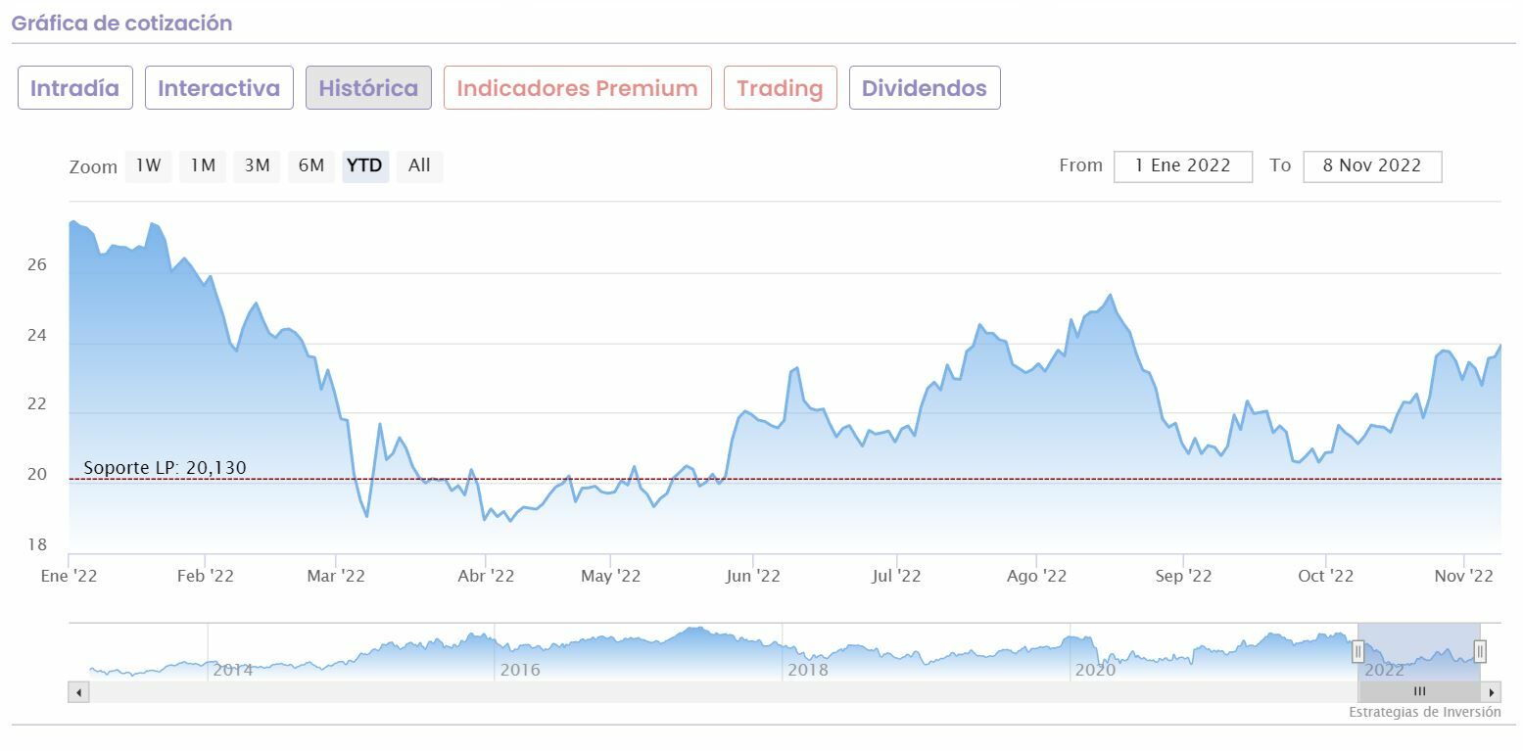Click the From date field
The height and width of the screenshot is (751, 1523).
(x=1182, y=166)
